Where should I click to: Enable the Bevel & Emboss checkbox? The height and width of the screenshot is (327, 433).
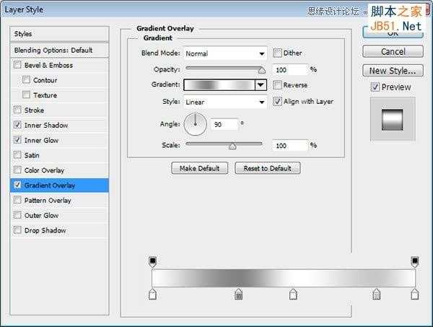[x=17, y=65]
